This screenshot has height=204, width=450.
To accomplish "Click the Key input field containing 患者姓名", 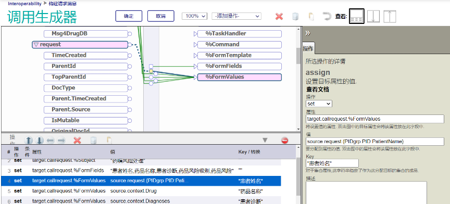I will pyautogui.click(x=332, y=163).
